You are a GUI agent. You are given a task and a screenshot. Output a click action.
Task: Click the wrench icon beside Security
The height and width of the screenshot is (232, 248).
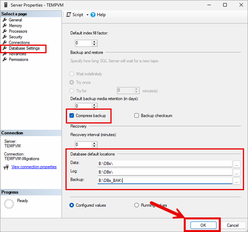coord(5,37)
